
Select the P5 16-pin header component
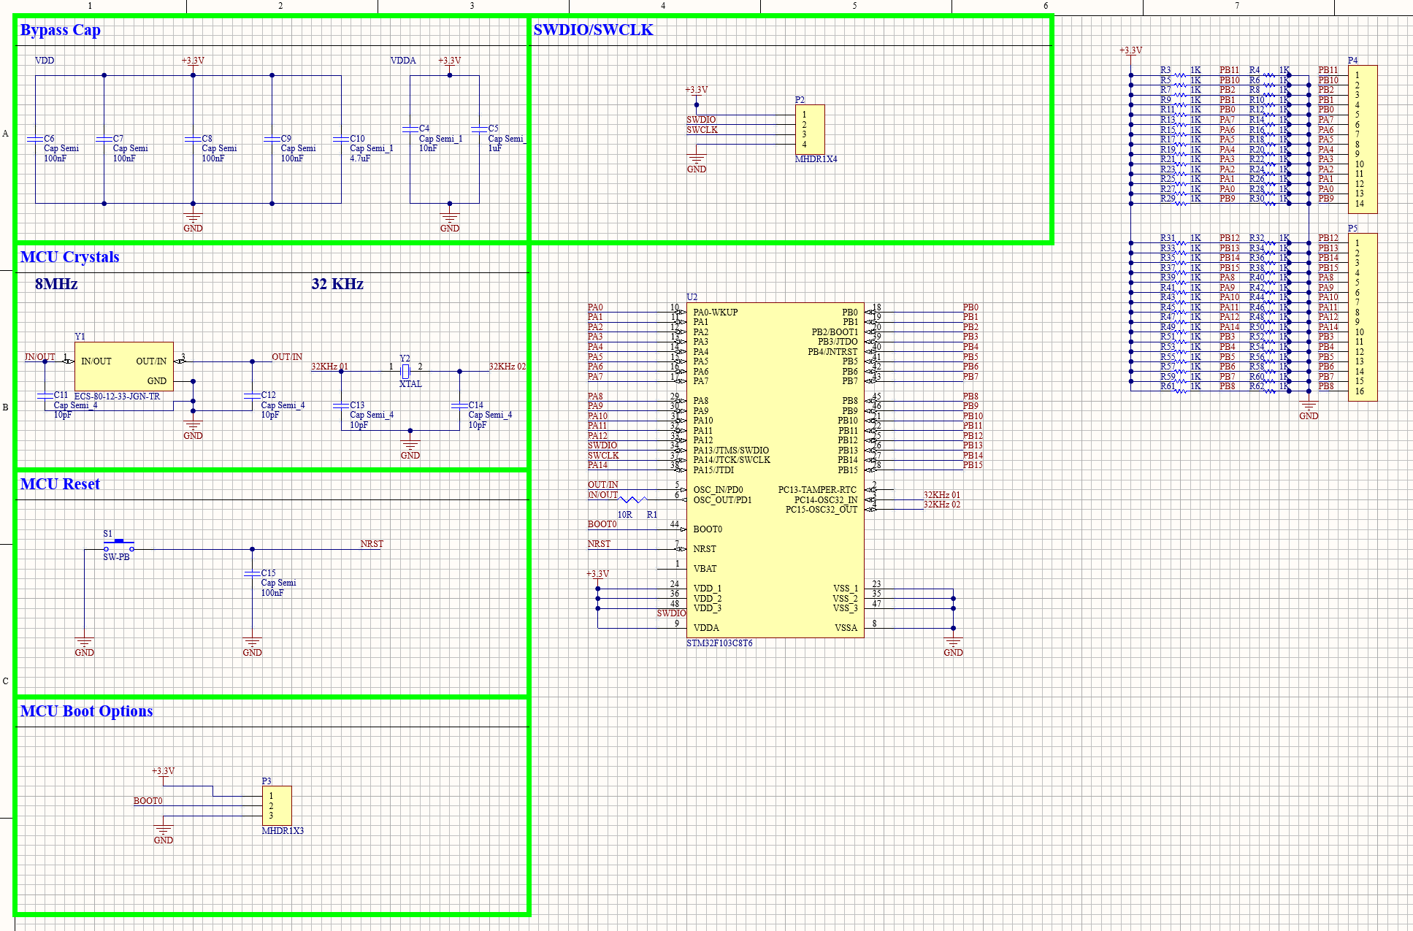coord(1363,317)
